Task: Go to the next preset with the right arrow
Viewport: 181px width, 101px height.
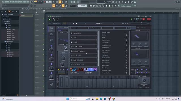Action: point(114,23)
